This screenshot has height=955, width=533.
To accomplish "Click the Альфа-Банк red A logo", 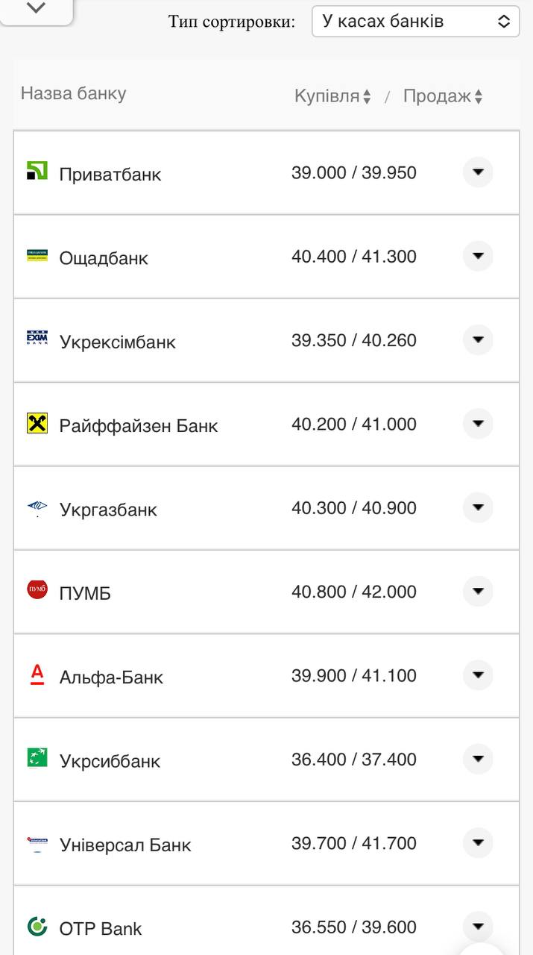I will (x=37, y=674).
